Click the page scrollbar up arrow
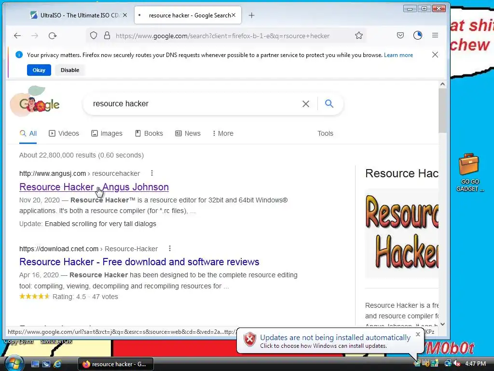 (442, 84)
